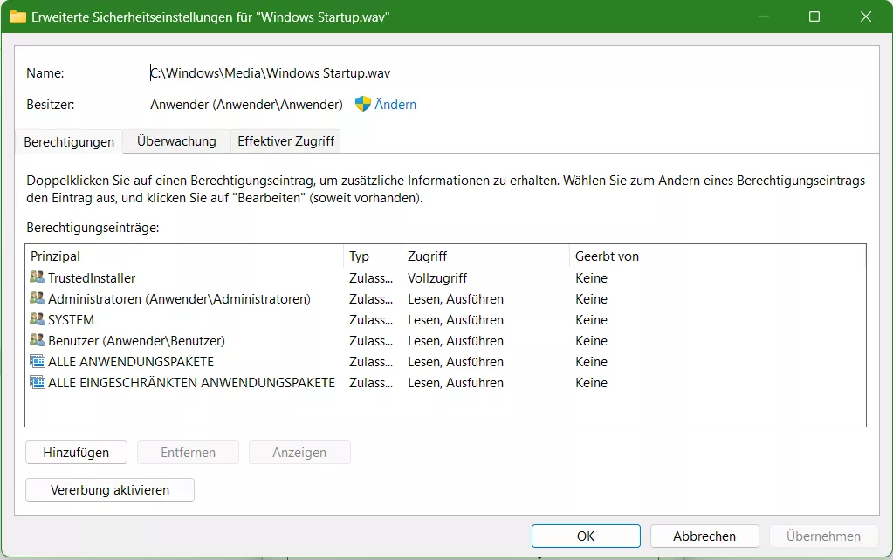
Task: Click the file path C:\Windows\Media\Windows Startup.wav
Action: [x=270, y=73]
